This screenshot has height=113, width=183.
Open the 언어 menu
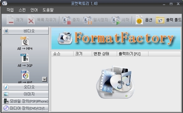(x=34, y=10)
